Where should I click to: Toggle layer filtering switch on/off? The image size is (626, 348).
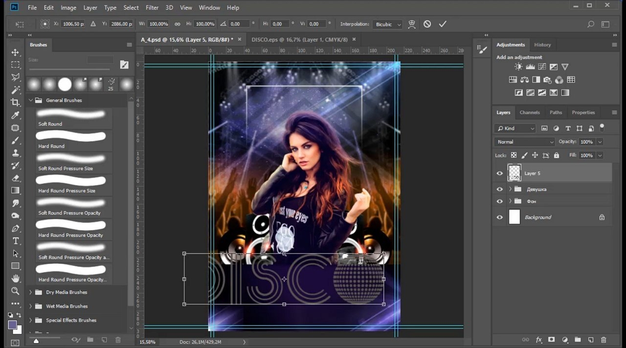(x=602, y=127)
